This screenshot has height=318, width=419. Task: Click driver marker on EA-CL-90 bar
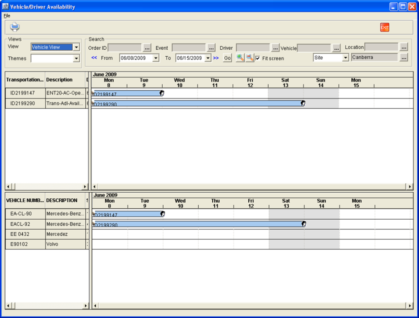click(x=163, y=214)
